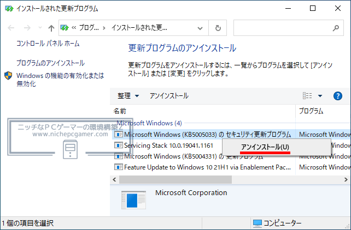Screen dimensions: 351x230
Task: Click the コンピューター status bar entry
Action: point(277,223)
